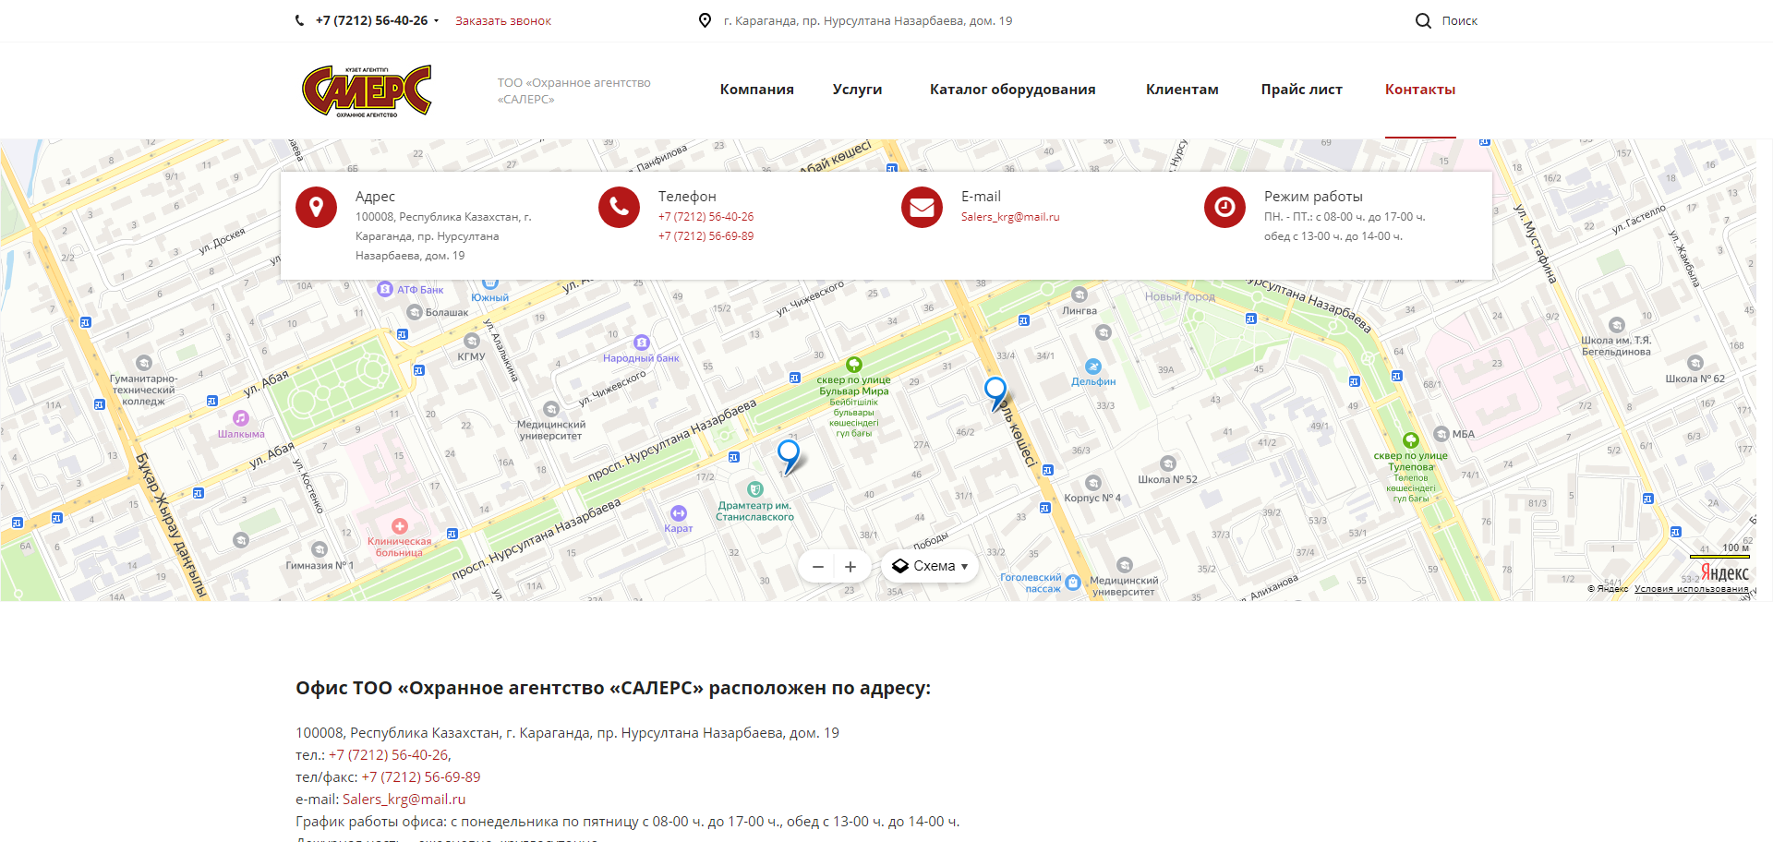Zoom in the map with plus button

click(x=850, y=567)
